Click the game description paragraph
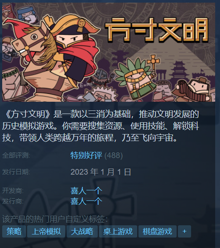 click(x=100, y=126)
